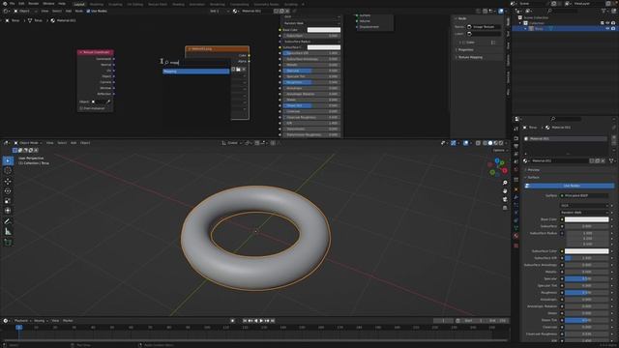Toggle the Use Nodes checkbox in node editor header
Image resolution: width=619 pixels, height=348 pixels.
click(88, 11)
